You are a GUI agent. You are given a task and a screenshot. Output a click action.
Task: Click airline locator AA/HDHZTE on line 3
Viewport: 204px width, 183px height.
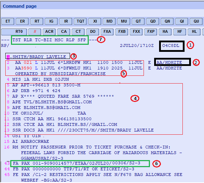tap(169, 68)
